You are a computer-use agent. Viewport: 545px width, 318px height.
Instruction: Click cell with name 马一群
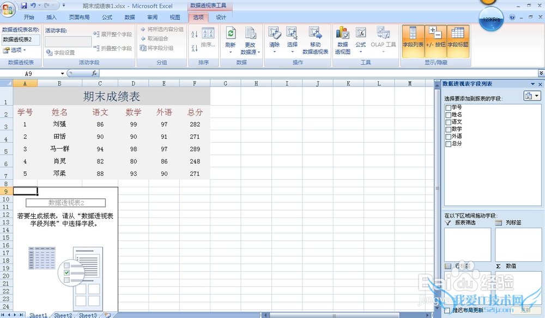point(59,149)
